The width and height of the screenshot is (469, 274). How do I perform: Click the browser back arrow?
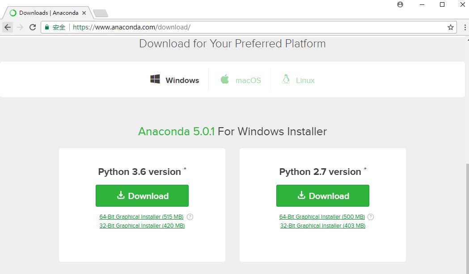click(x=8, y=27)
